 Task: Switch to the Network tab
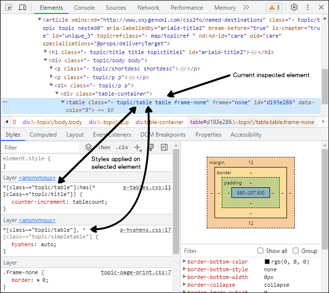click(148, 8)
